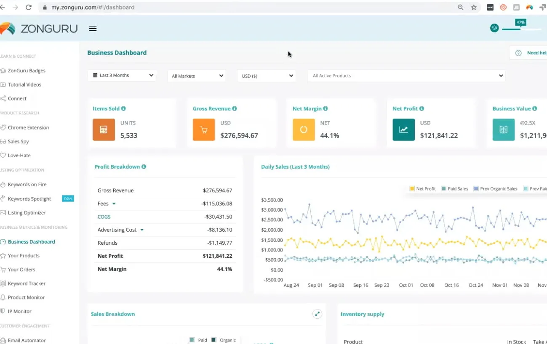Bookmark the page using the star icon

(x=474, y=7)
